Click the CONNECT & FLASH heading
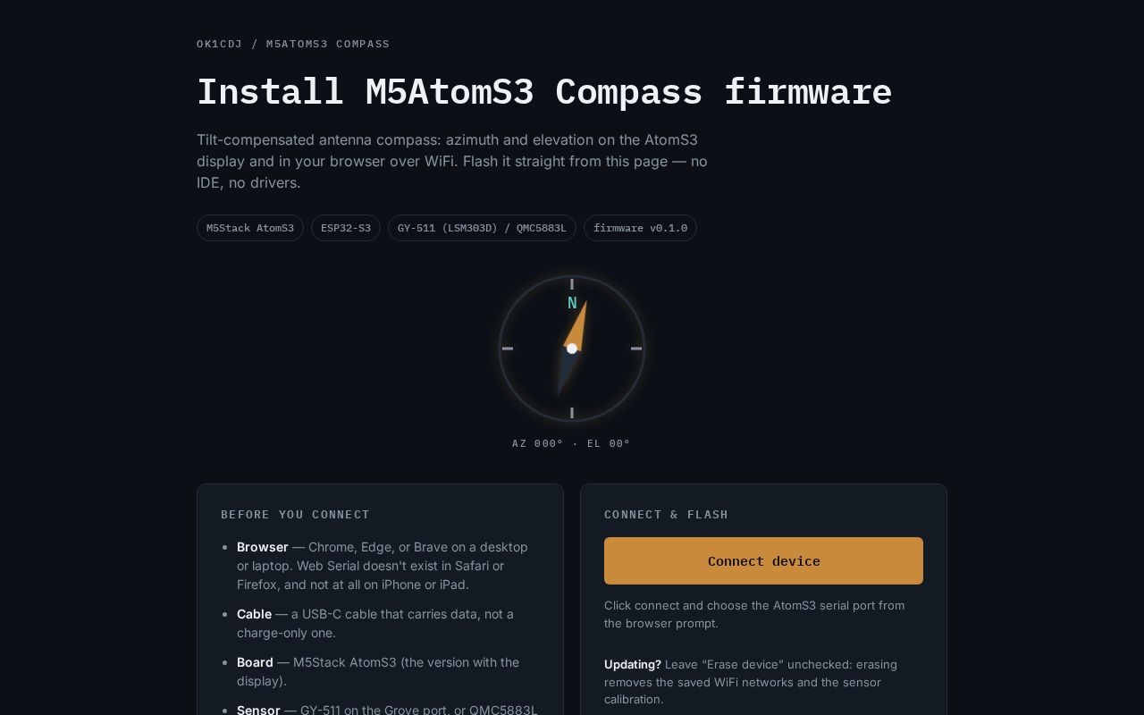Image resolution: width=1144 pixels, height=715 pixels. point(667,515)
